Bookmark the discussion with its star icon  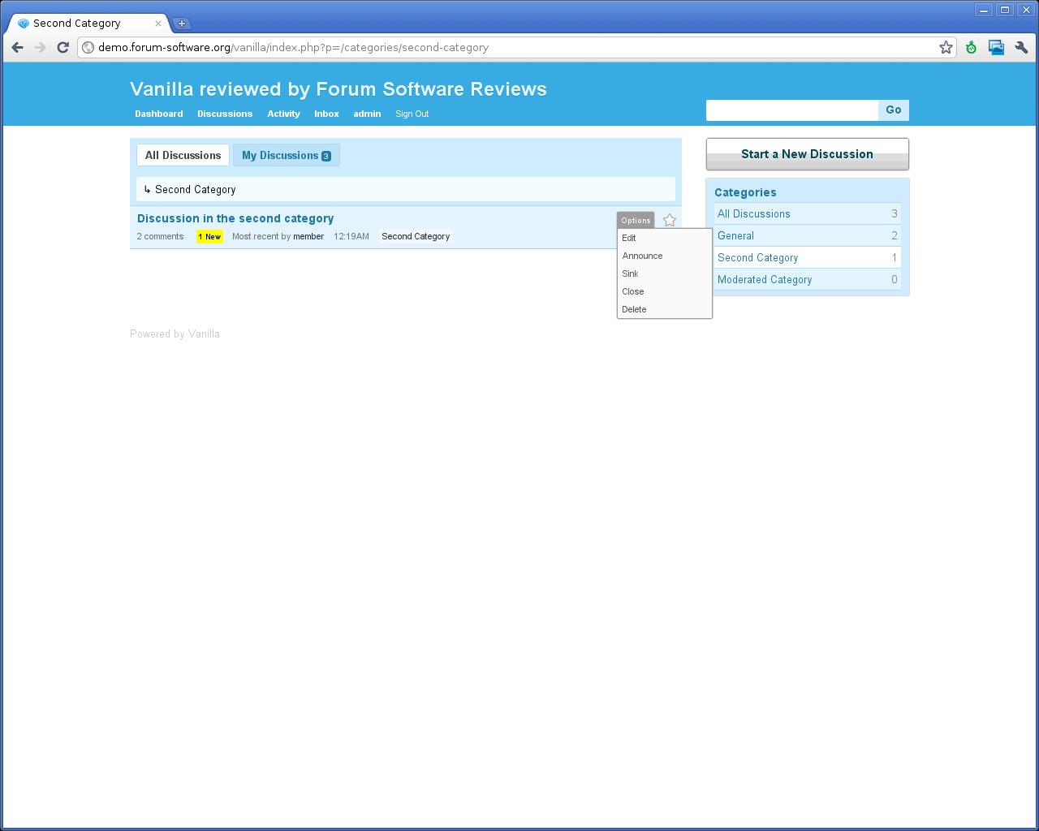tap(670, 220)
